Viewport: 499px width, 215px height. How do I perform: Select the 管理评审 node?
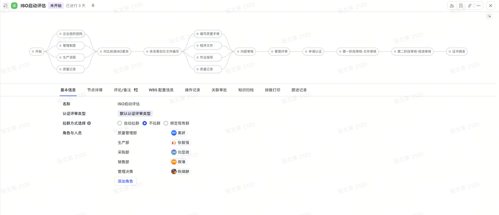click(x=279, y=51)
